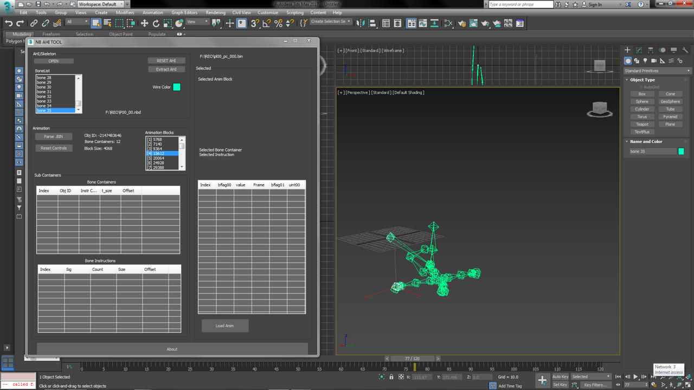Click object color swatch beside bone 35

coord(682,152)
